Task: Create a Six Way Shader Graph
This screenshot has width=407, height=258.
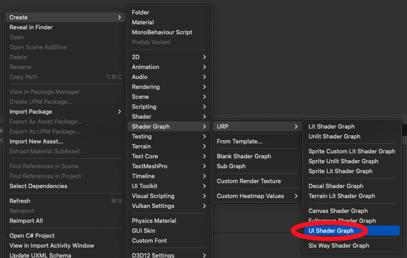Action: coord(352,245)
